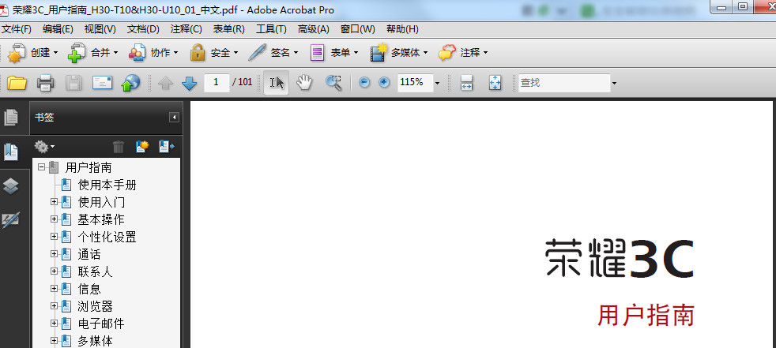This screenshot has width=776, height=348.
Task: Click the Expand Current Bookmark icon
Action: 167,146
